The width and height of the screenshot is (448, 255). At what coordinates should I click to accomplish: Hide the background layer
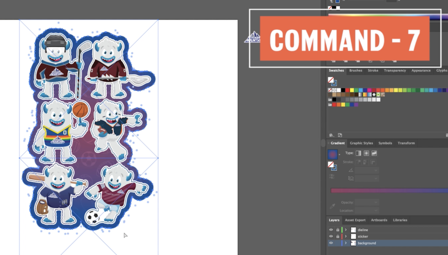[331, 243]
